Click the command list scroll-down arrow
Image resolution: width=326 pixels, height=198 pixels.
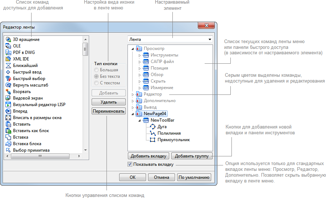click(85, 150)
